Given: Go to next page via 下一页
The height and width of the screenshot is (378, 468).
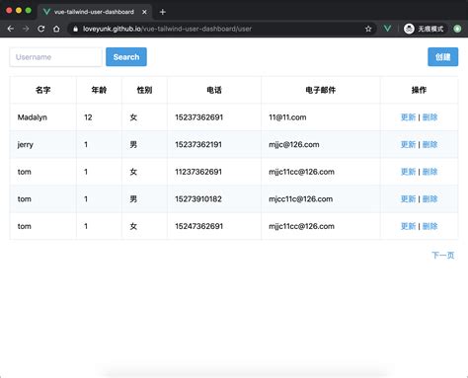Looking at the screenshot, I should coord(443,256).
